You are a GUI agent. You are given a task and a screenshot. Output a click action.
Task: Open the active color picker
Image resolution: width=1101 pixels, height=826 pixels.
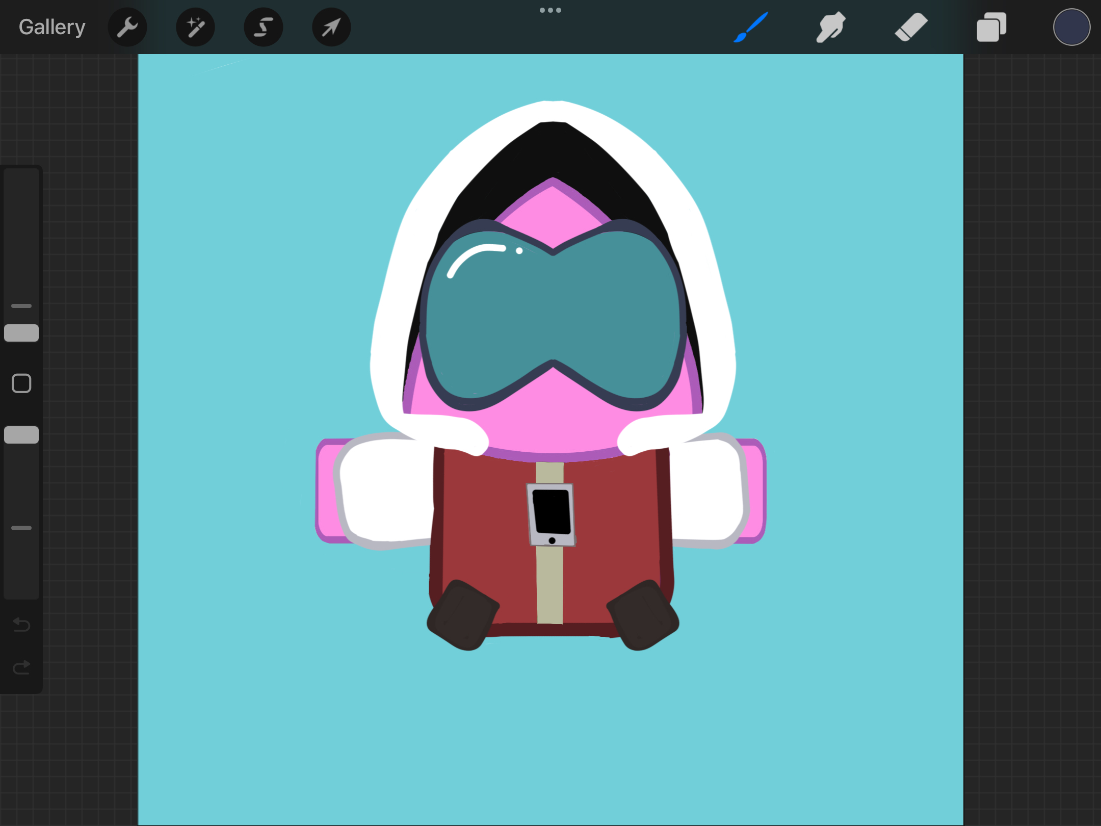coord(1071,27)
